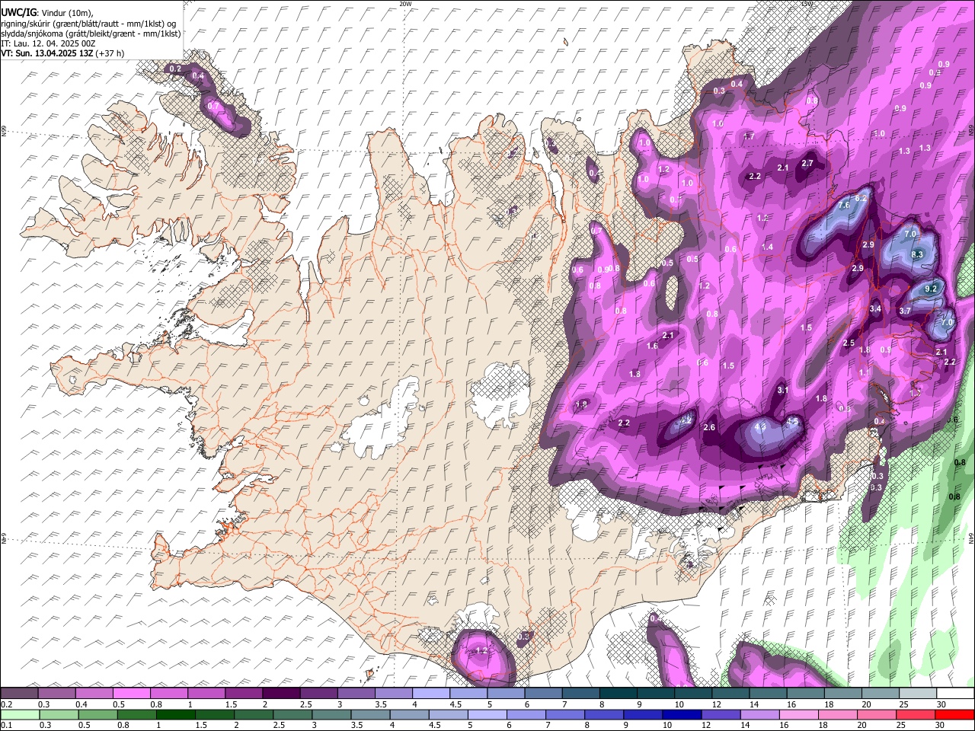
Task: Click the snow legend swatch between 25 and 30
Action: click(x=916, y=694)
